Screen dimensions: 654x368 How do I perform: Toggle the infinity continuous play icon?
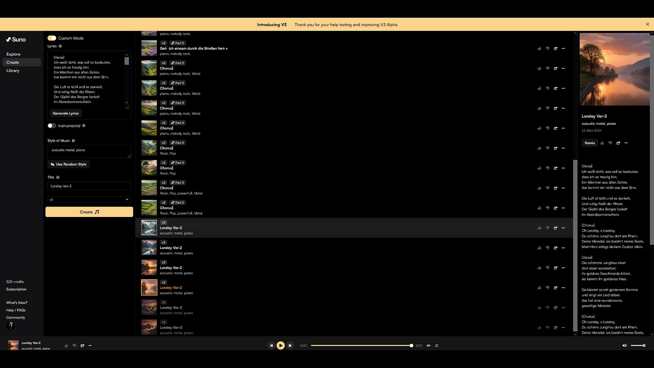[x=429, y=346]
